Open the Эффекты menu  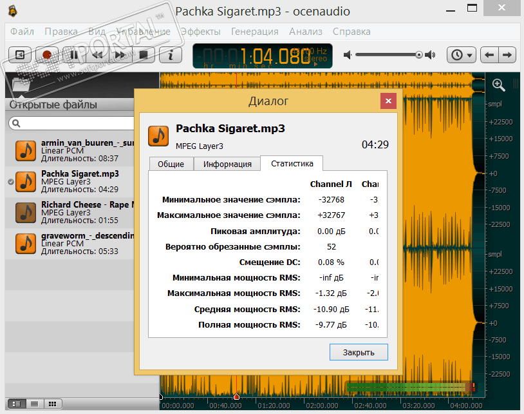tap(200, 32)
